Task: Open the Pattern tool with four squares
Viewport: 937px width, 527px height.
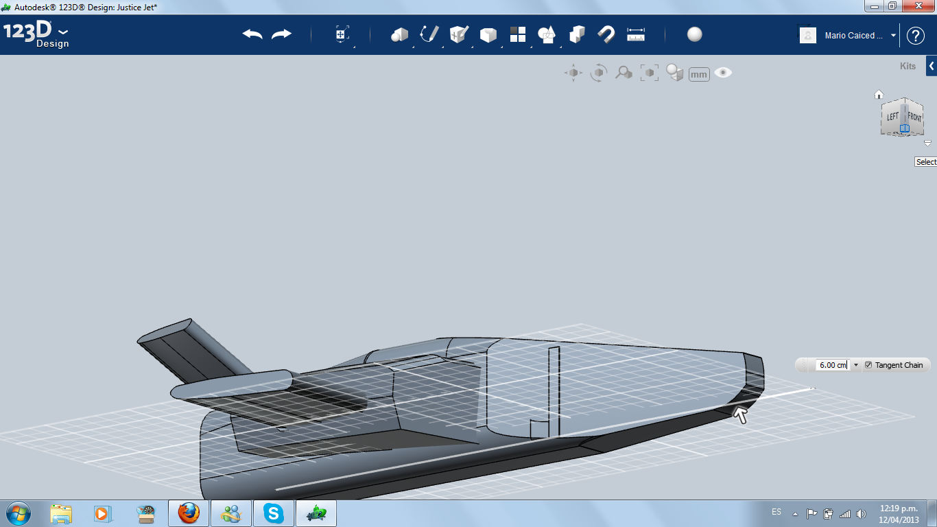Action: point(518,34)
